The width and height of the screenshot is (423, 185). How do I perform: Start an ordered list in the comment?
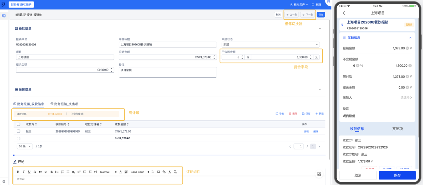coord(62,172)
